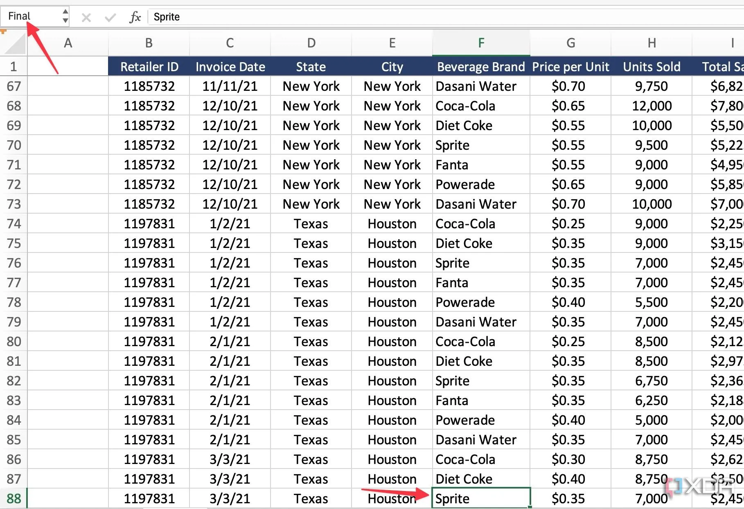
Task: Confirm entry with the checkmark icon
Action: 110,17
